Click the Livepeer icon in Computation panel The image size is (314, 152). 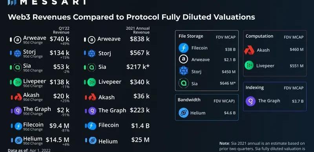(249, 66)
